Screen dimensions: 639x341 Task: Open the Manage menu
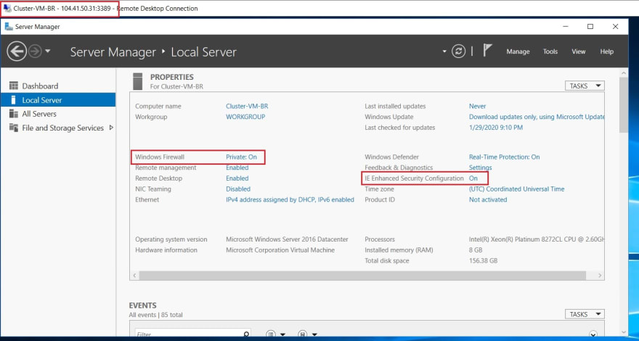[518, 52]
